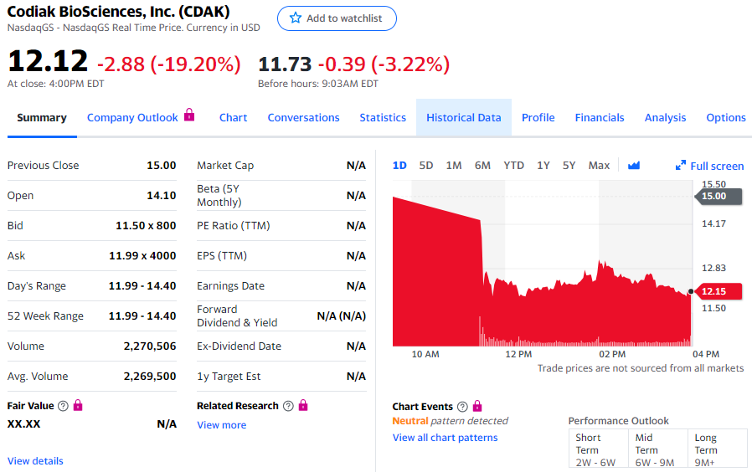This screenshot has width=752, height=472.
Task: Click the Mid Term performance outlook cell
Action: (658, 450)
